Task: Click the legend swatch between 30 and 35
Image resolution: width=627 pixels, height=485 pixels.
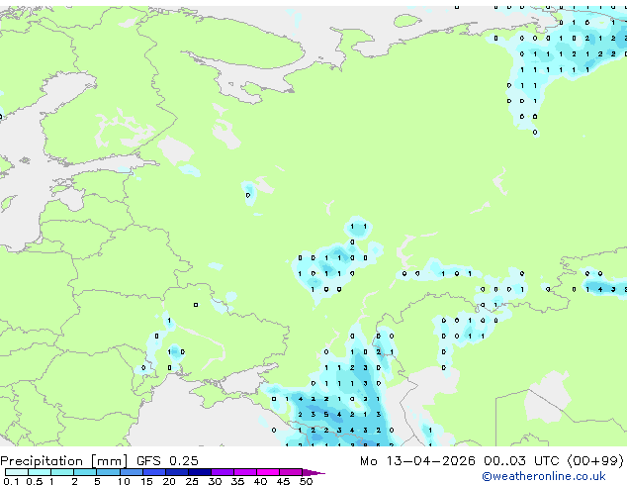Action: coord(226,472)
